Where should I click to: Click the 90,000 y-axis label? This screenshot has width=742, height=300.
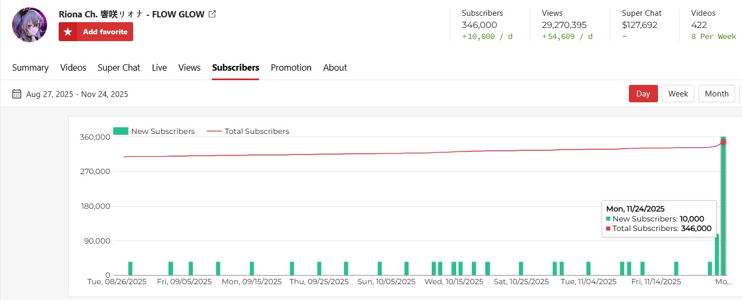coord(96,241)
